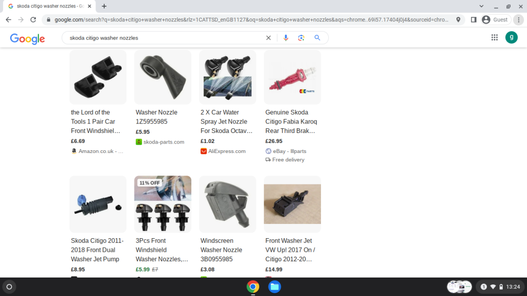Click the £1.02 price
This screenshot has width=527, height=296.
pyautogui.click(x=207, y=141)
